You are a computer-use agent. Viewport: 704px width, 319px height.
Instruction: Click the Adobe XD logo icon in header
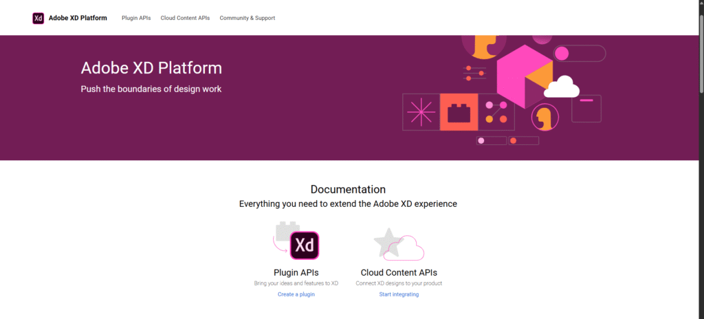pos(38,18)
